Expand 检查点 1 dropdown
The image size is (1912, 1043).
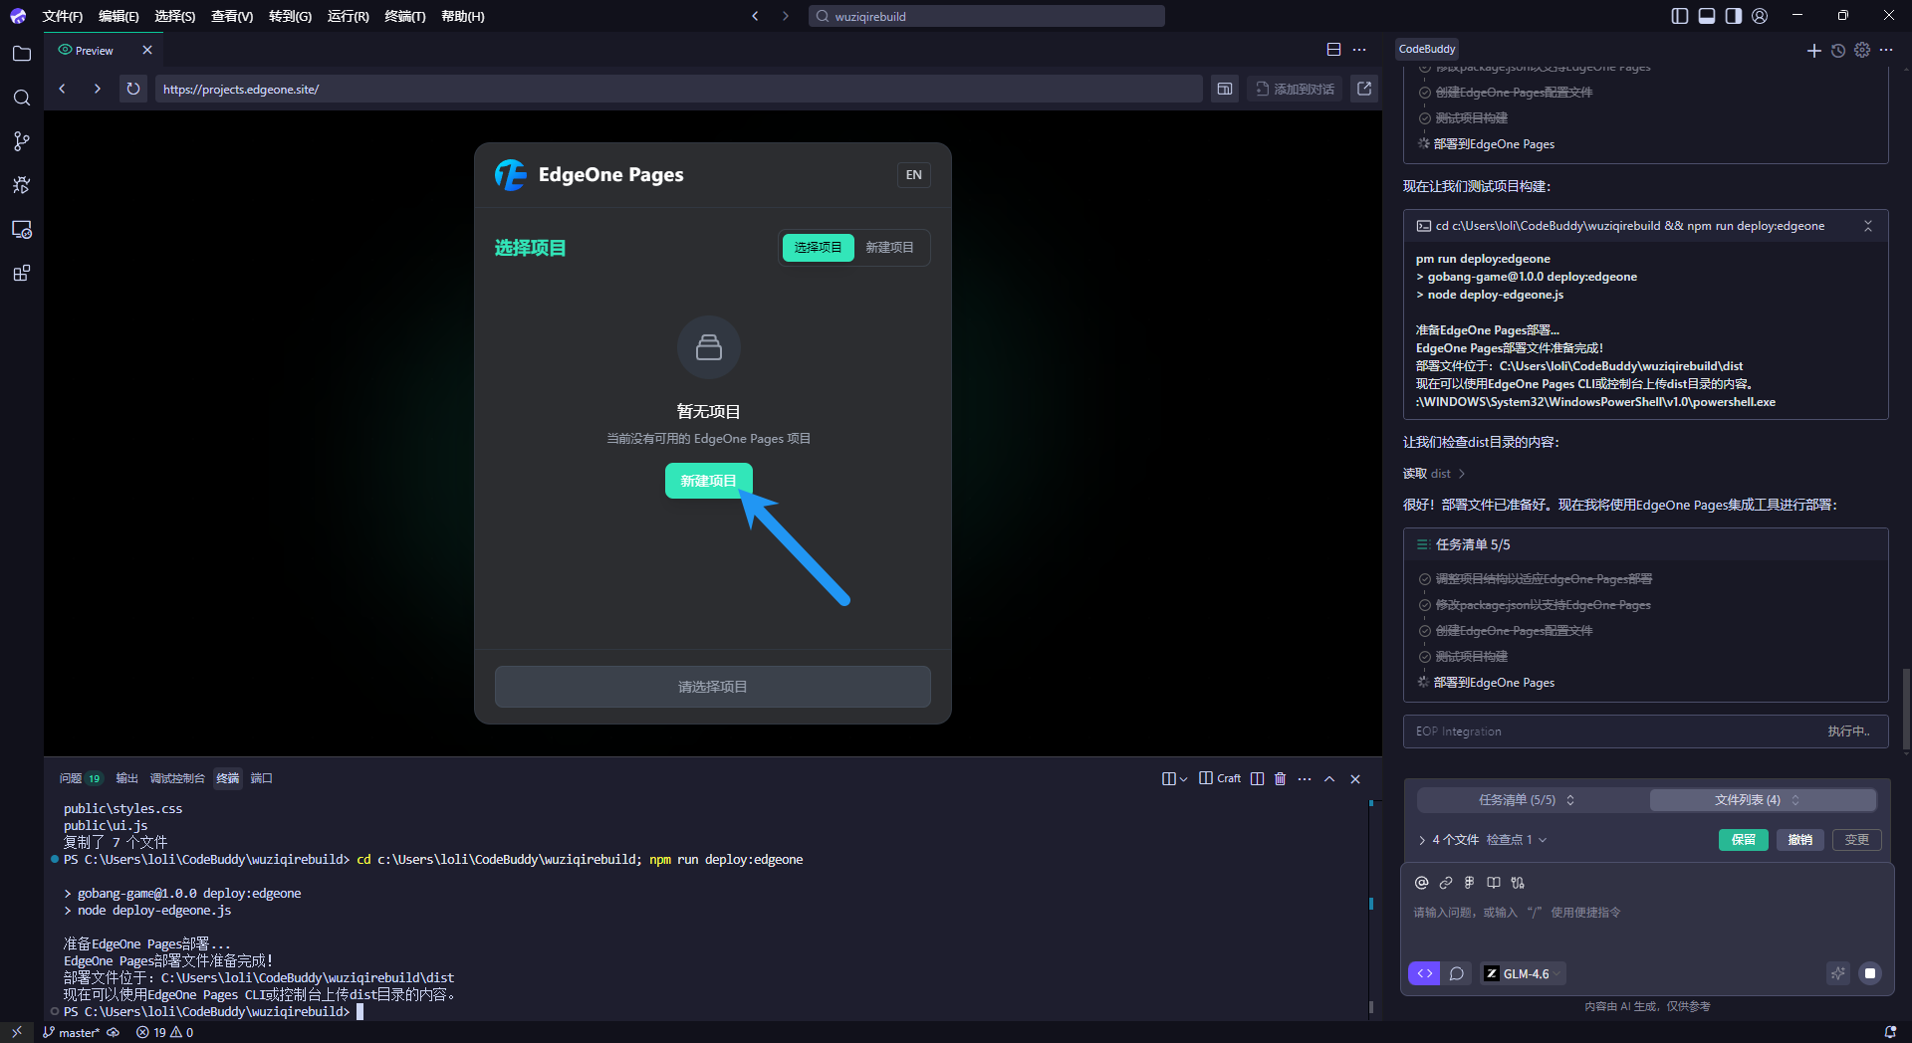pos(1516,840)
